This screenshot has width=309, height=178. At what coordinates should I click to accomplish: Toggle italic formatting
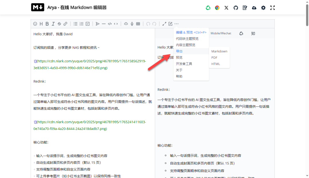[53, 24]
